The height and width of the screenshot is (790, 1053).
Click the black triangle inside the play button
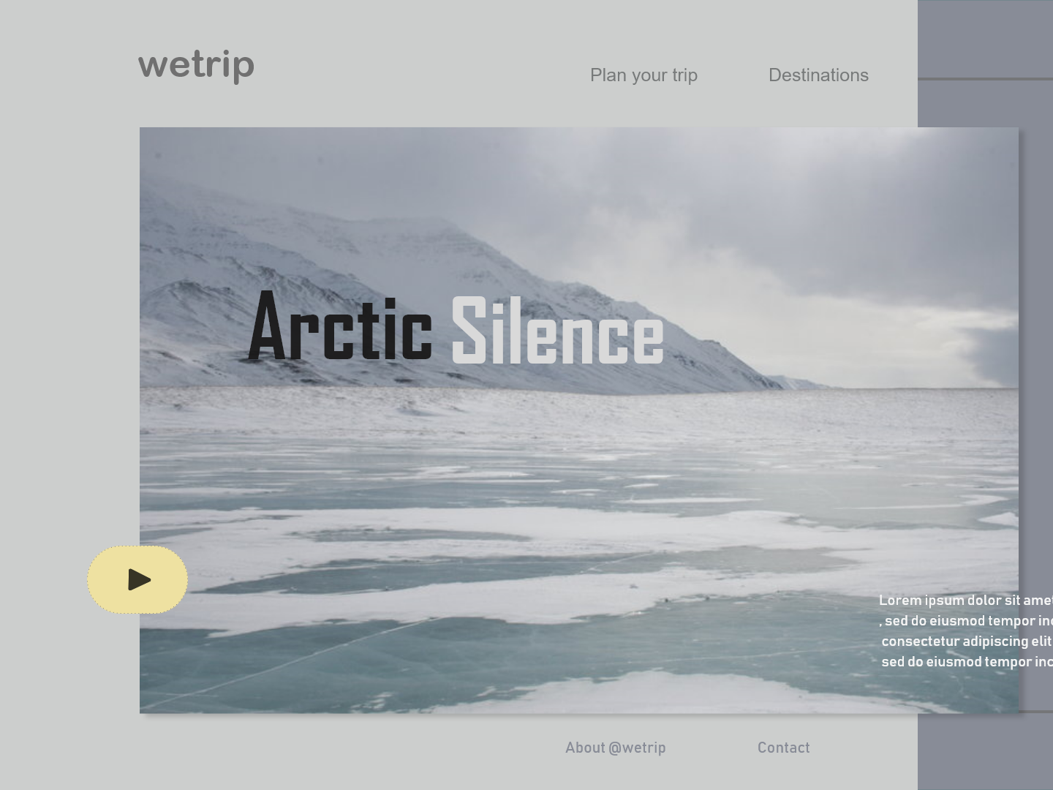(x=139, y=579)
